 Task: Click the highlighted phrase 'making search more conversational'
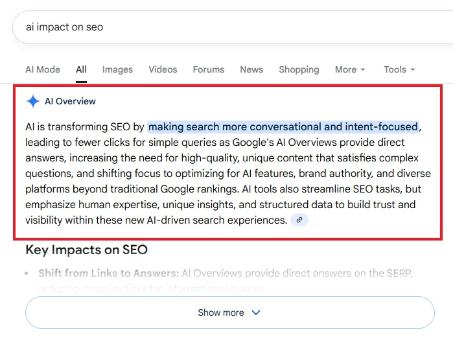pyautogui.click(x=235, y=127)
